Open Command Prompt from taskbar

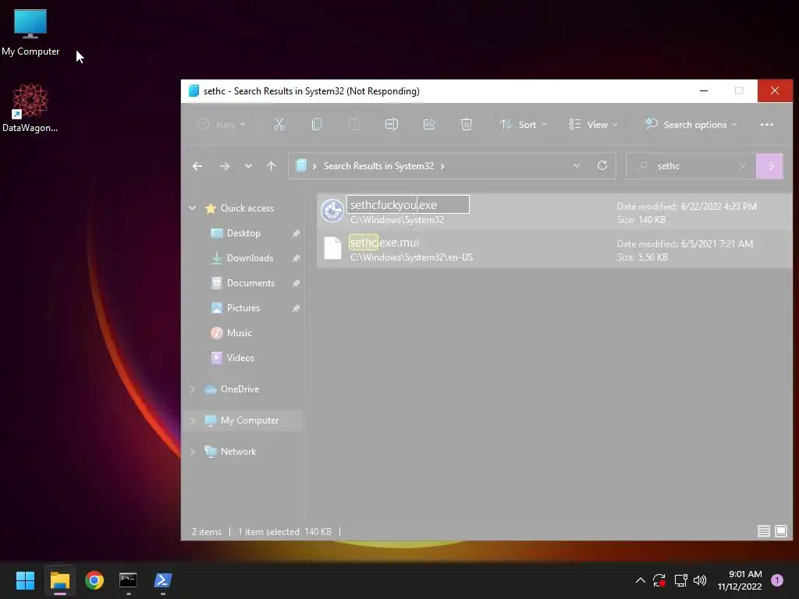coord(129,580)
